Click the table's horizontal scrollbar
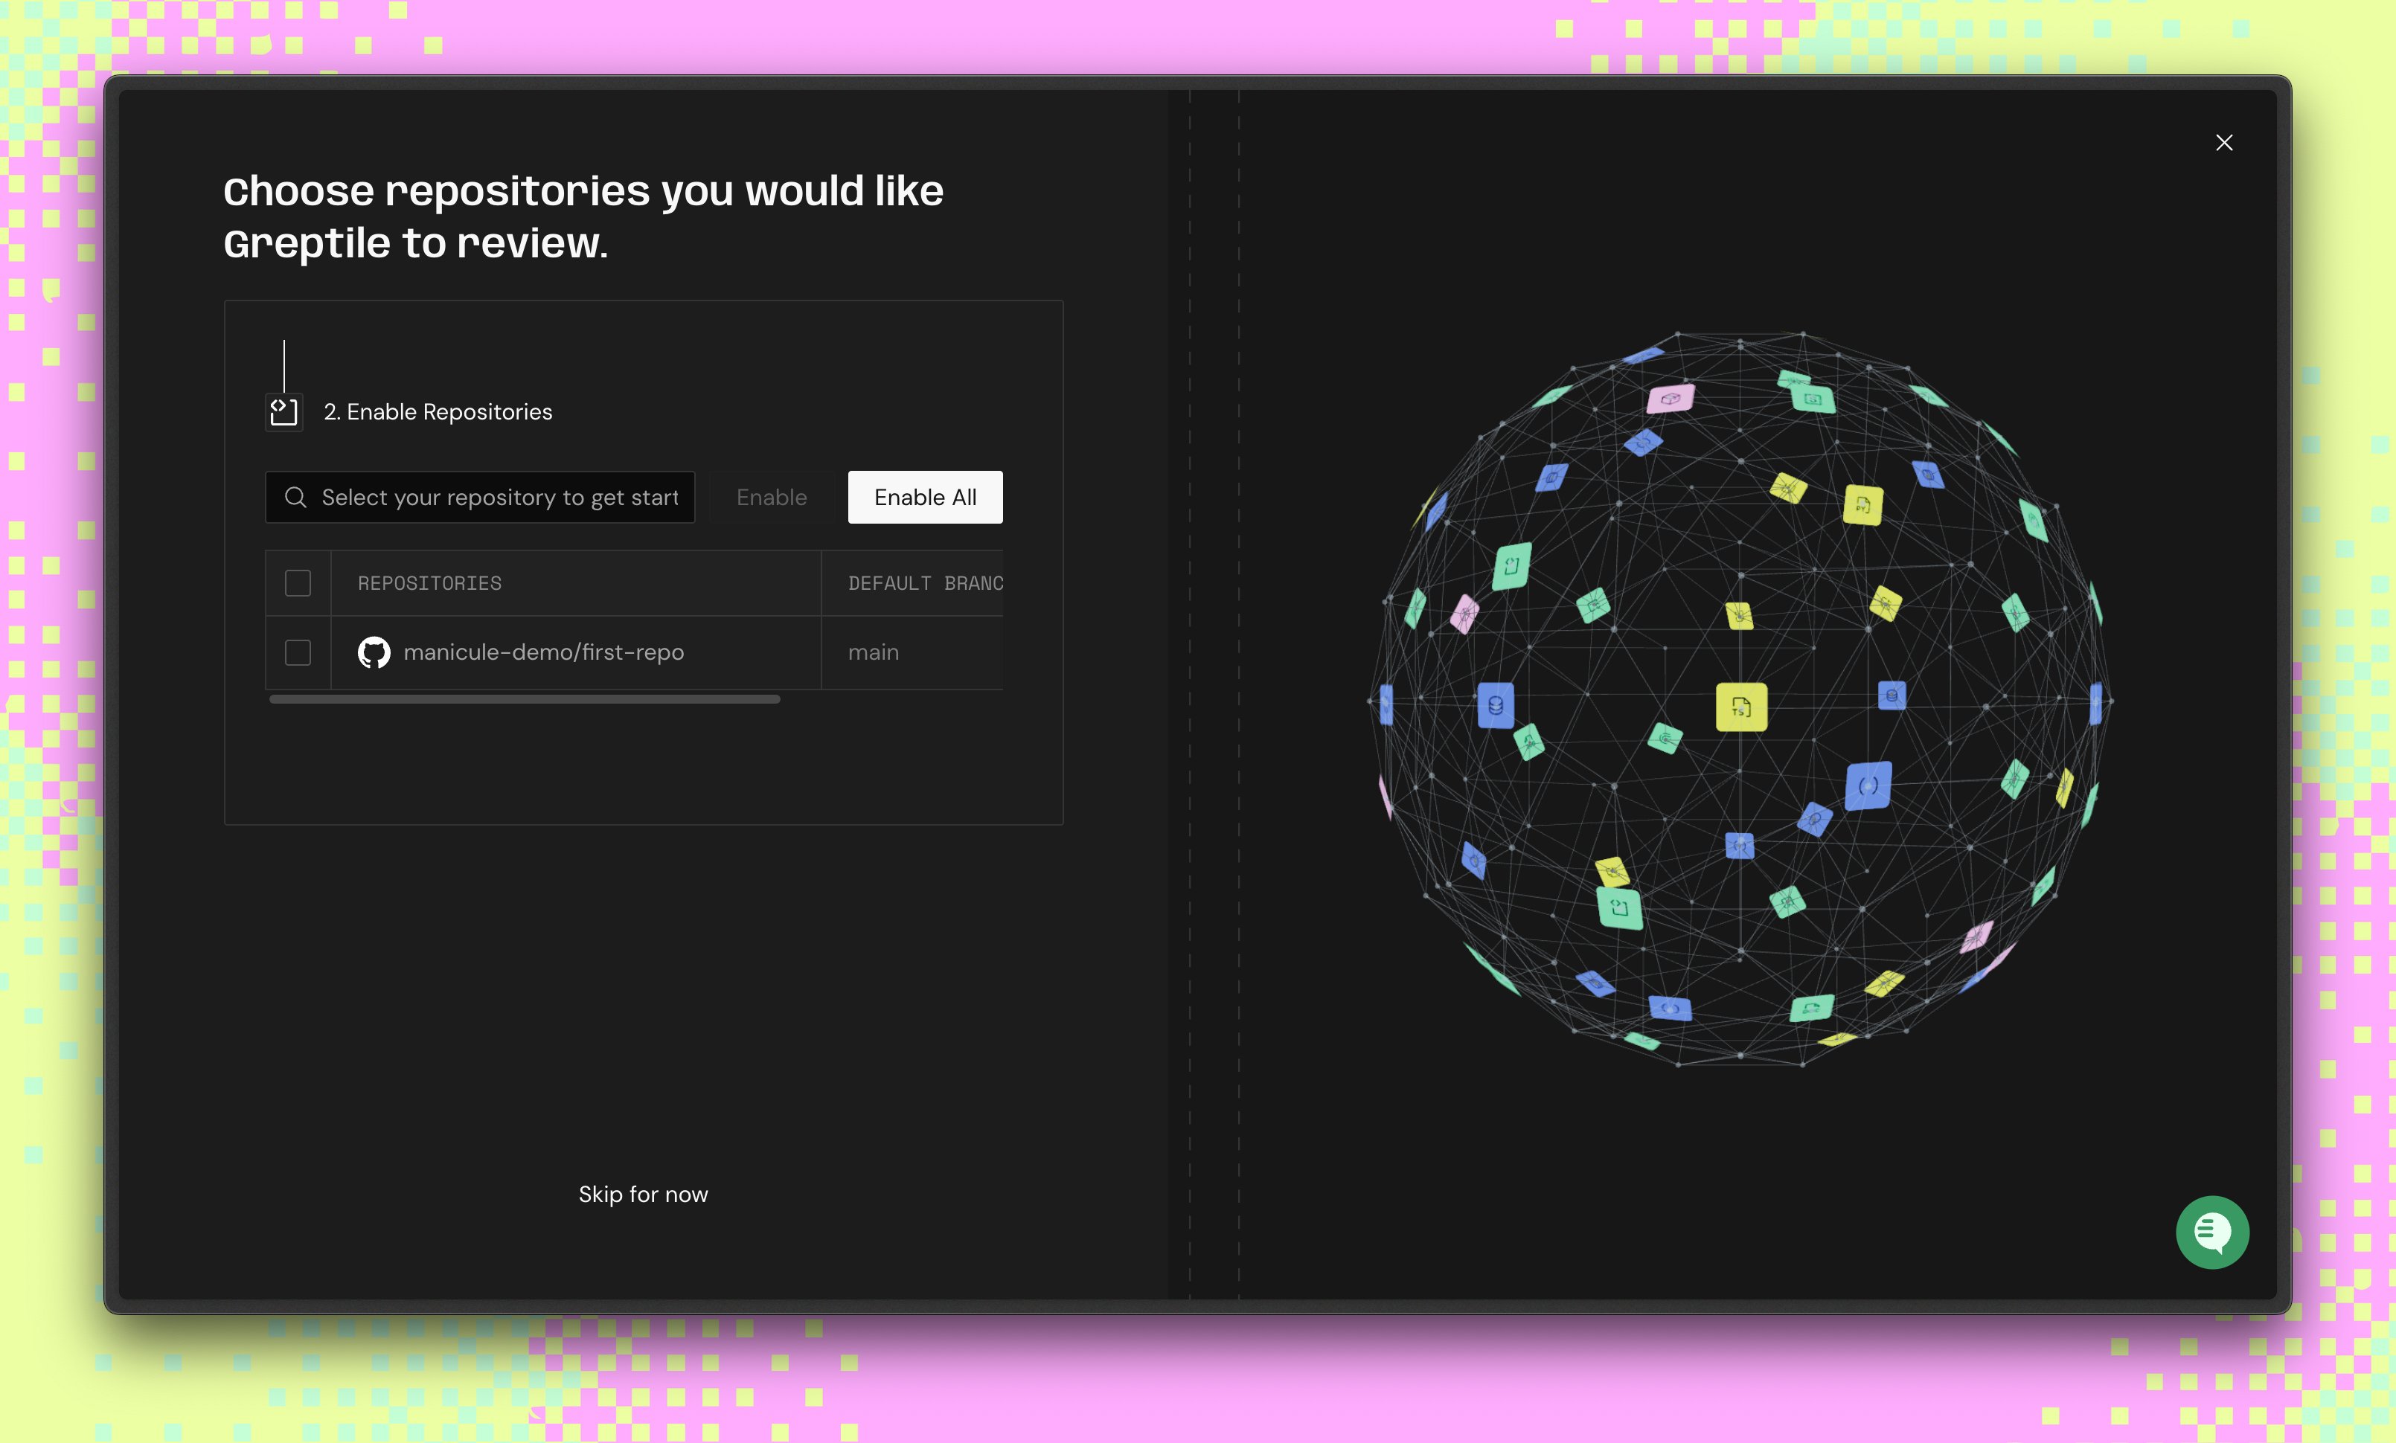This screenshot has width=2396, height=1443. pyautogui.click(x=524, y=698)
